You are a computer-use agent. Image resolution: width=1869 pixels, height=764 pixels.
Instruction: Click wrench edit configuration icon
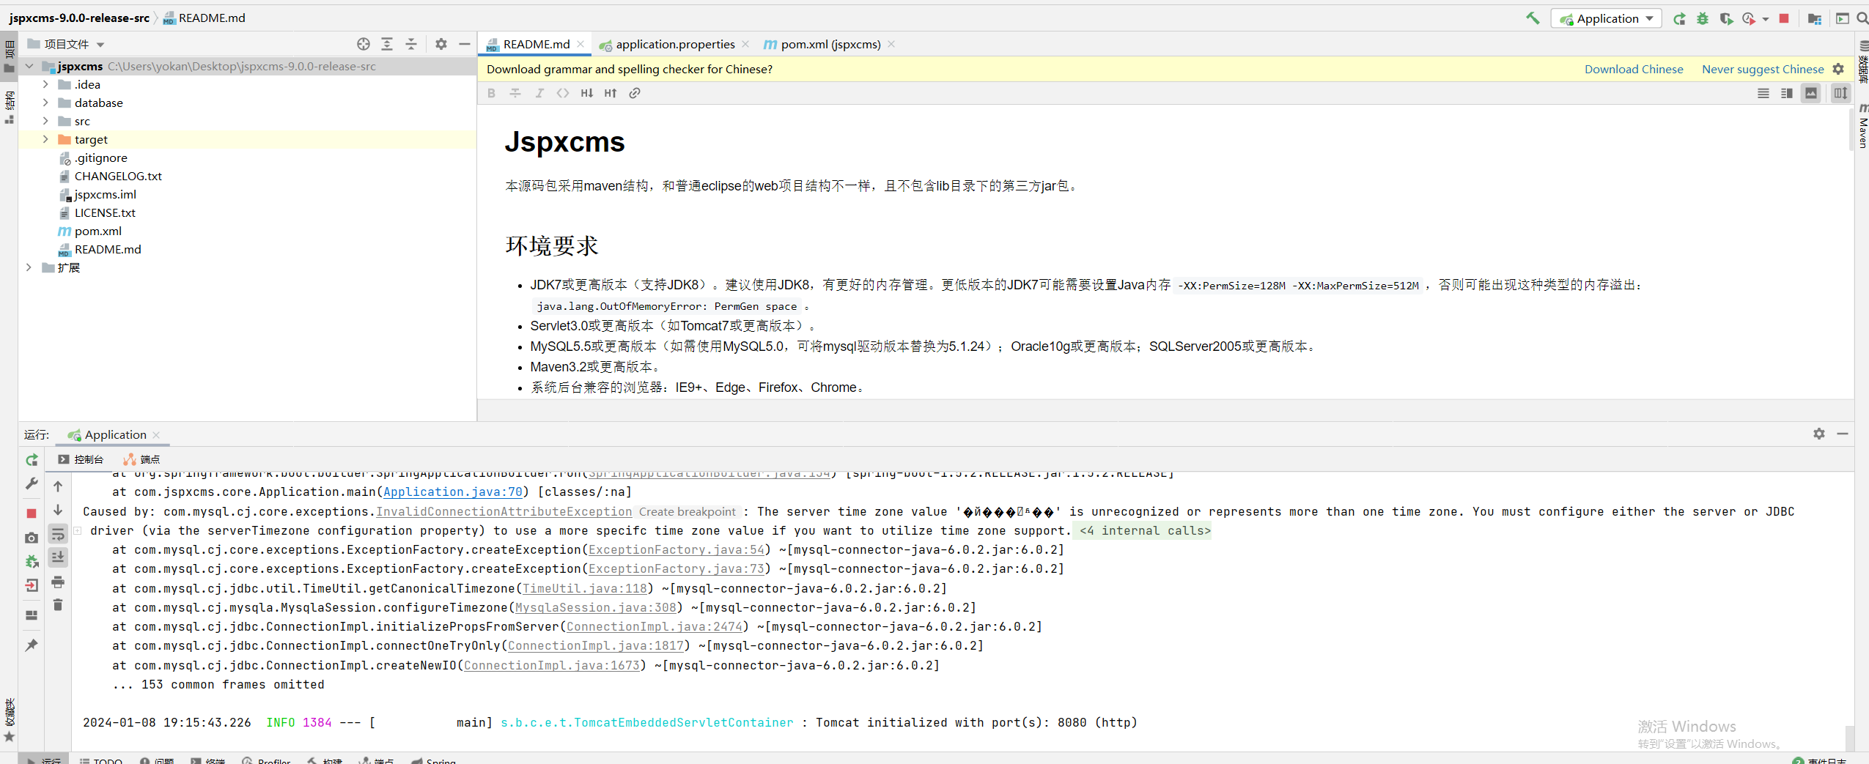[x=32, y=483]
